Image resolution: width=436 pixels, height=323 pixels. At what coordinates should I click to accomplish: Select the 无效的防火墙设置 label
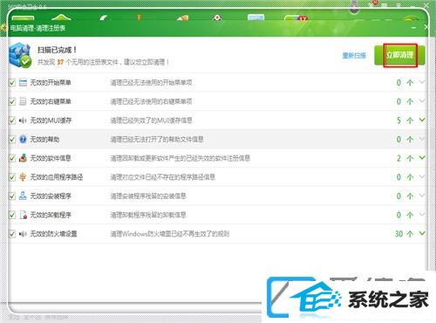point(53,234)
